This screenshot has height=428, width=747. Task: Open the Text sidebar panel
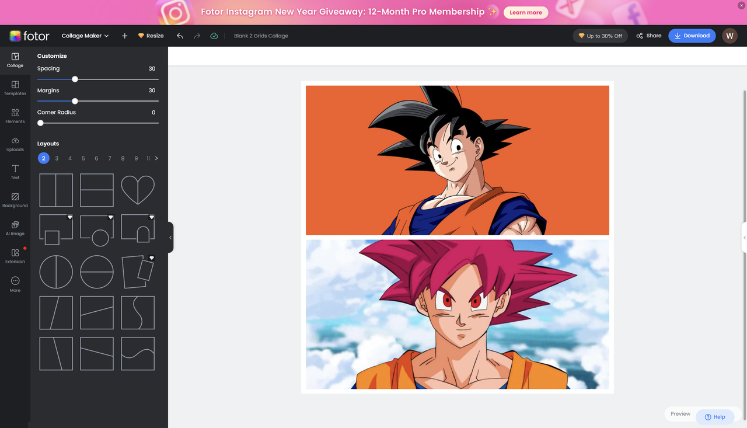[x=15, y=172]
